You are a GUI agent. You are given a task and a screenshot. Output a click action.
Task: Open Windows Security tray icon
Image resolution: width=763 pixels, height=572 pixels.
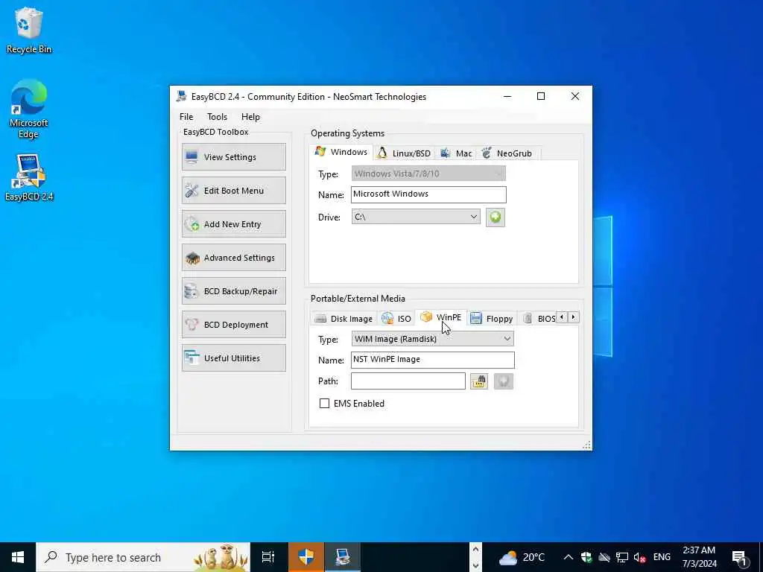coord(586,557)
